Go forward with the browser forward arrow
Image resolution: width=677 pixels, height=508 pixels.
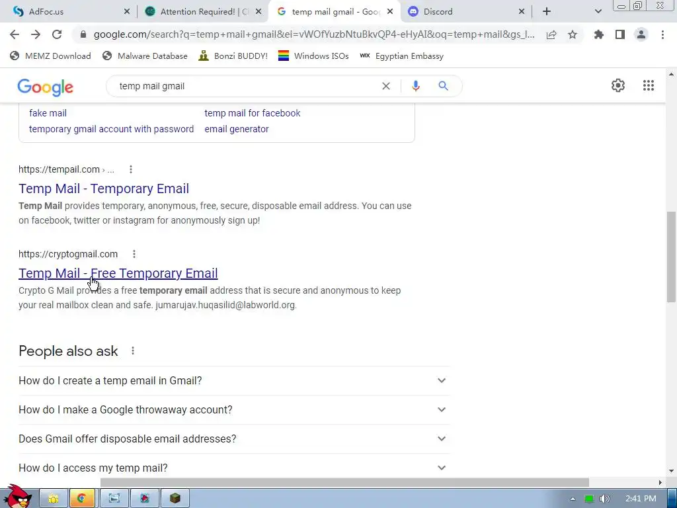click(x=36, y=34)
